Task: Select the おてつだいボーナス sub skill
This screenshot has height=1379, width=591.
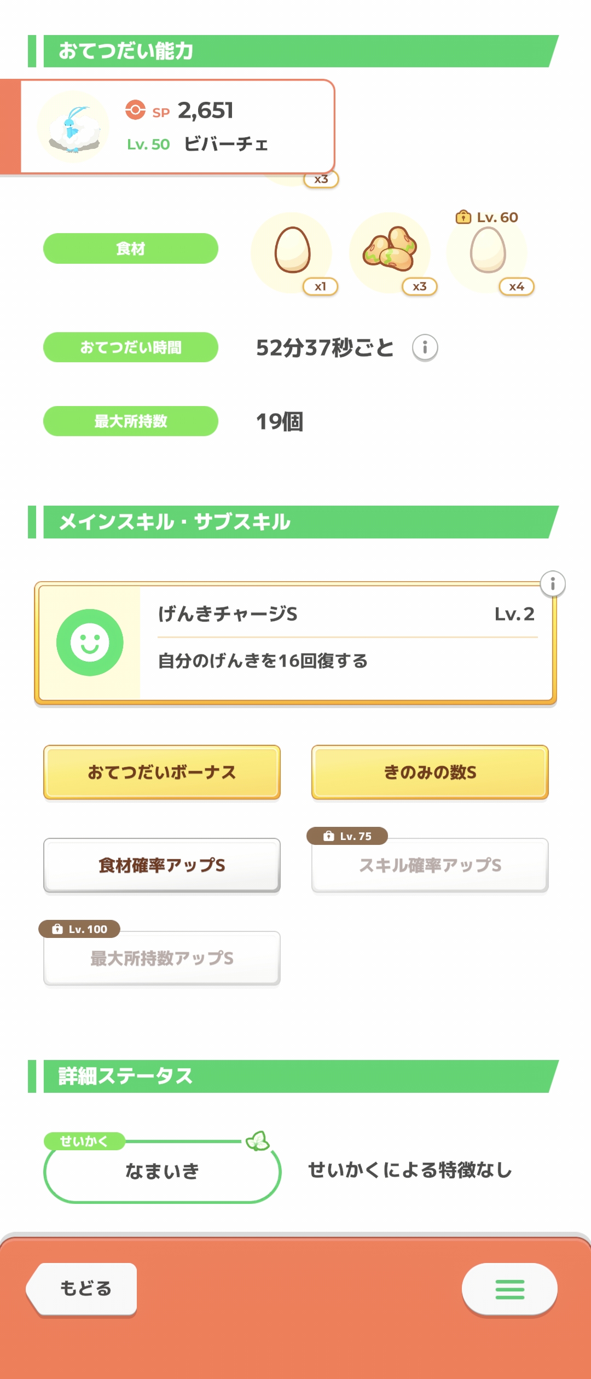Action: (162, 772)
